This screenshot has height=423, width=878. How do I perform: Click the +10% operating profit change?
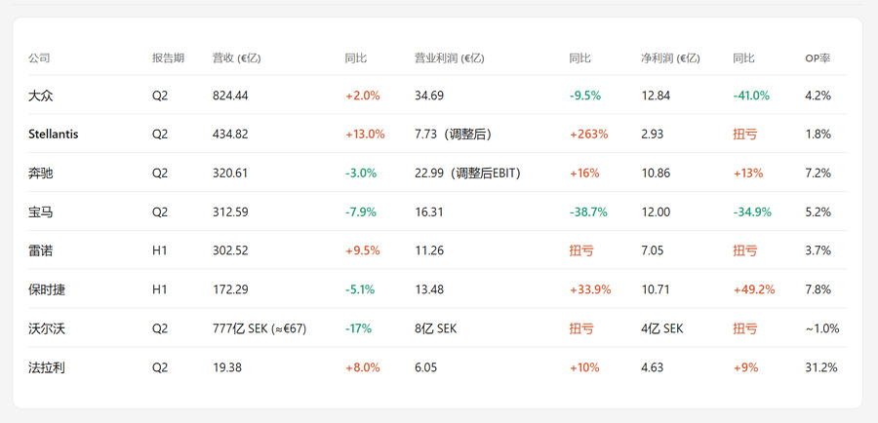[x=584, y=367]
